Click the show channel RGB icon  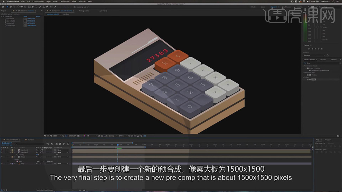(x=84, y=136)
